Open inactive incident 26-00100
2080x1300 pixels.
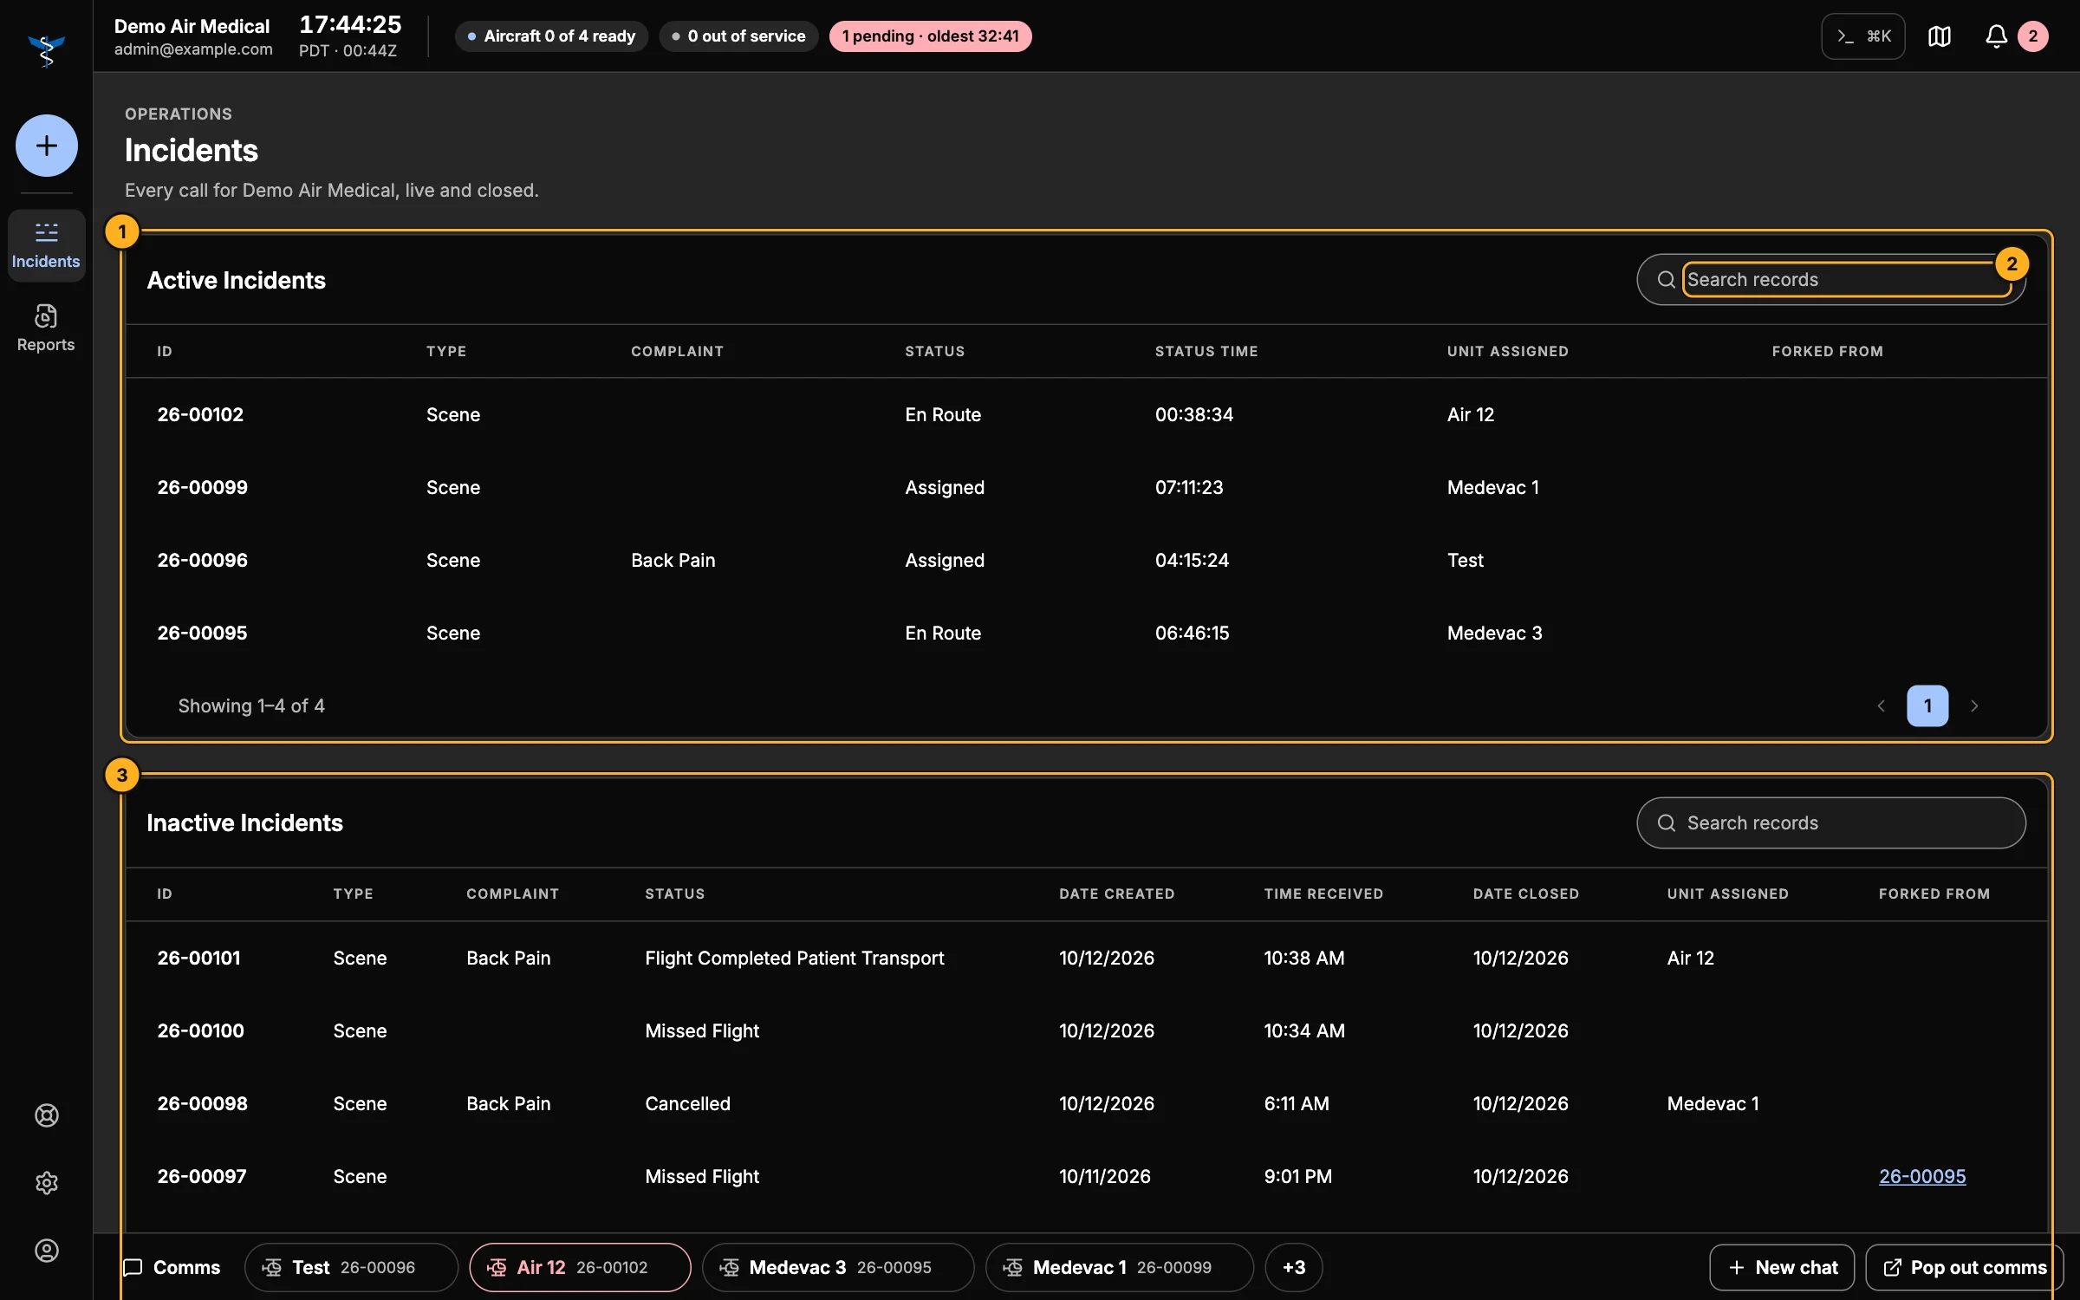pos(1086,1031)
